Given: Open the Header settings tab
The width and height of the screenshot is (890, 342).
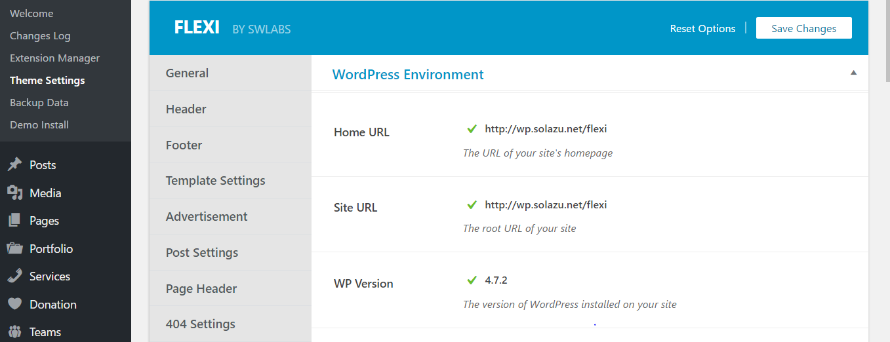Looking at the screenshot, I should [230, 109].
